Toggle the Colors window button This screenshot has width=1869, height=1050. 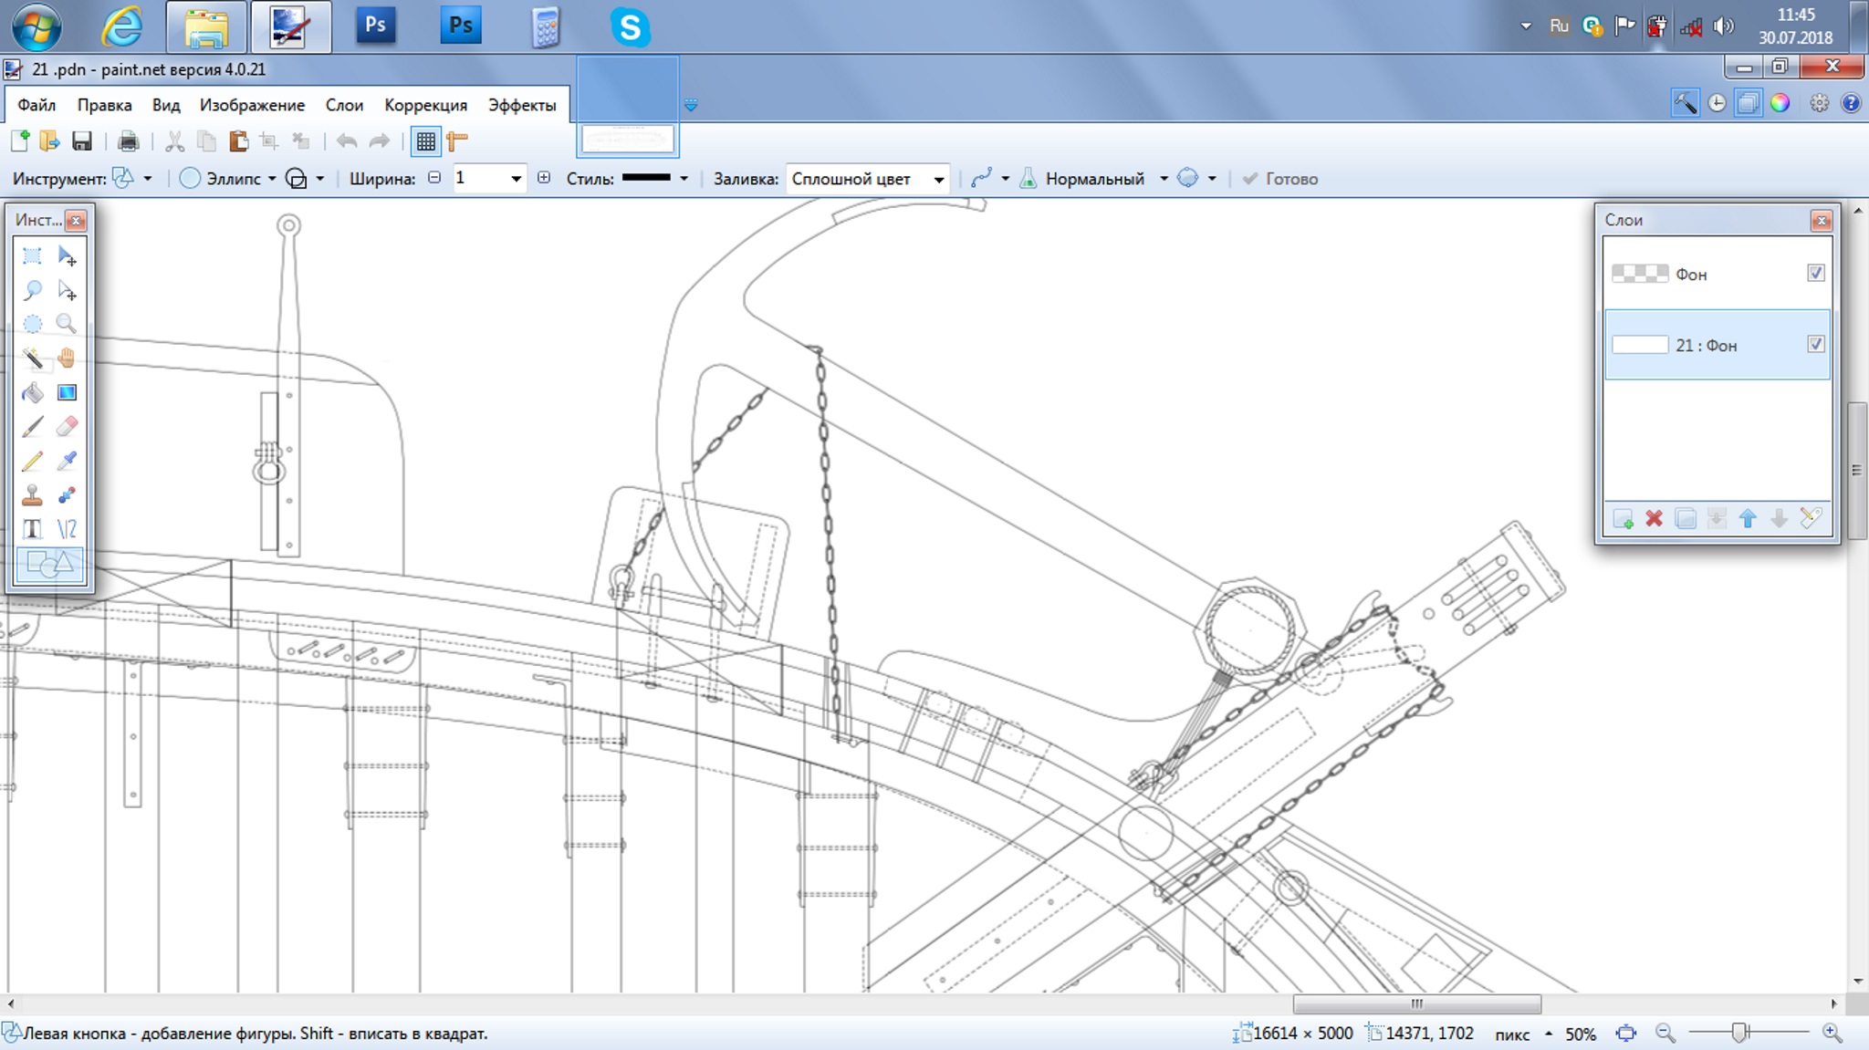pyautogui.click(x=1780, y=103)
